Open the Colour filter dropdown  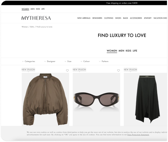[x=85, y=61]
